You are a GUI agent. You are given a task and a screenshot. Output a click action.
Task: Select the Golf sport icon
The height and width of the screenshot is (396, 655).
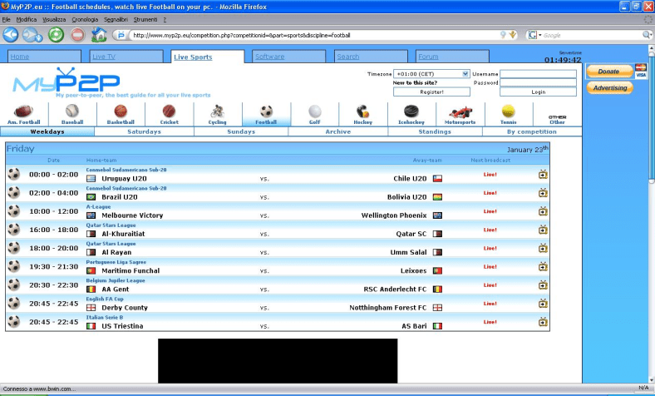pos(314,114)
